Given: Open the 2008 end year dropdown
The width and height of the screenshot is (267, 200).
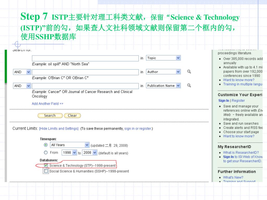Looking at the screenshot, I should tap(90, 153).
